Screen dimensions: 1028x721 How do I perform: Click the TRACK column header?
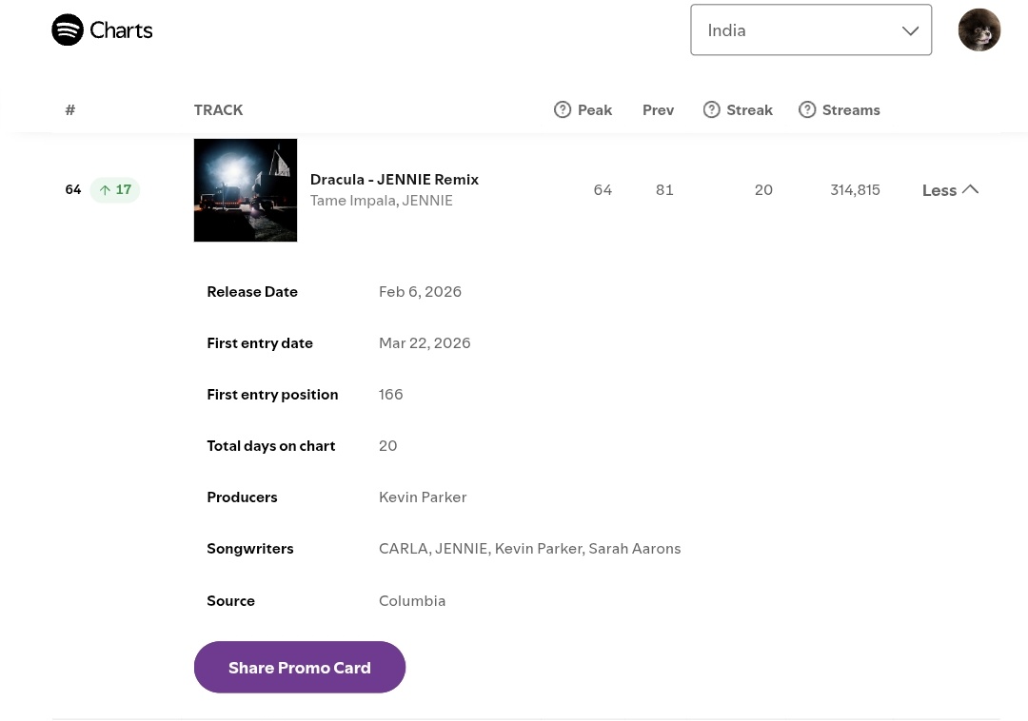[x=218, y=110]
